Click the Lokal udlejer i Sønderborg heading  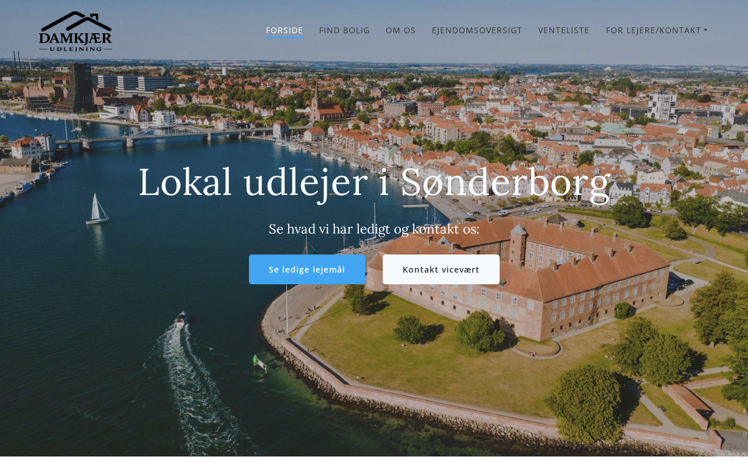[374, 182]
